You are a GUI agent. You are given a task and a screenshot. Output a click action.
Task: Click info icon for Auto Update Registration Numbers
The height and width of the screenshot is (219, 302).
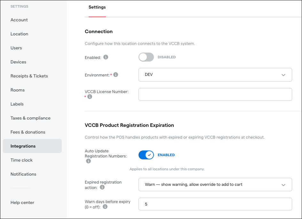click(x=88, y=161)
